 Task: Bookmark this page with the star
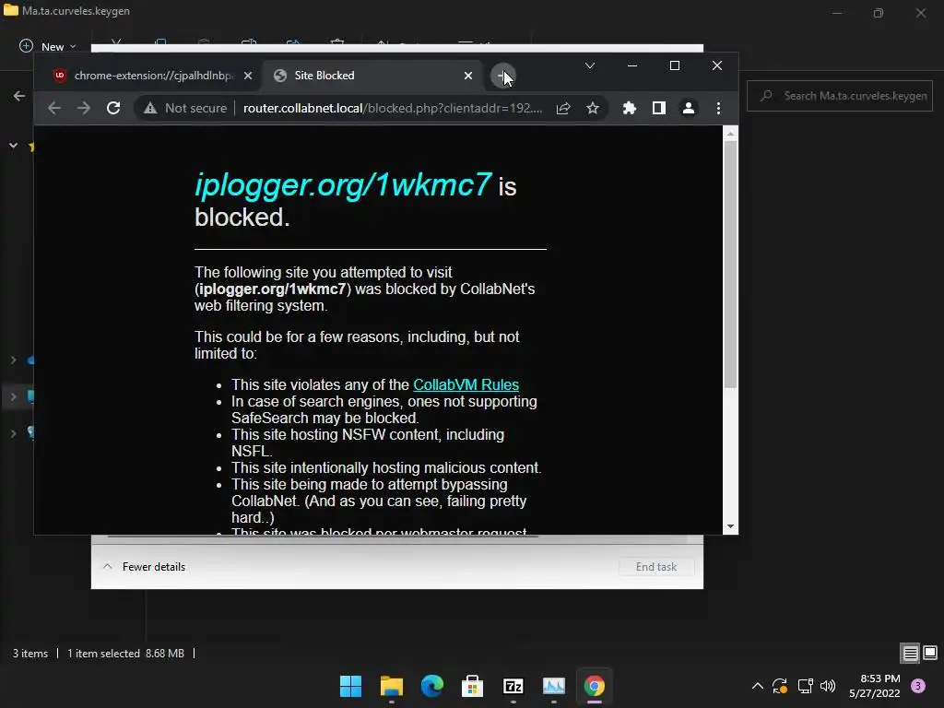[x=593, y=109]
